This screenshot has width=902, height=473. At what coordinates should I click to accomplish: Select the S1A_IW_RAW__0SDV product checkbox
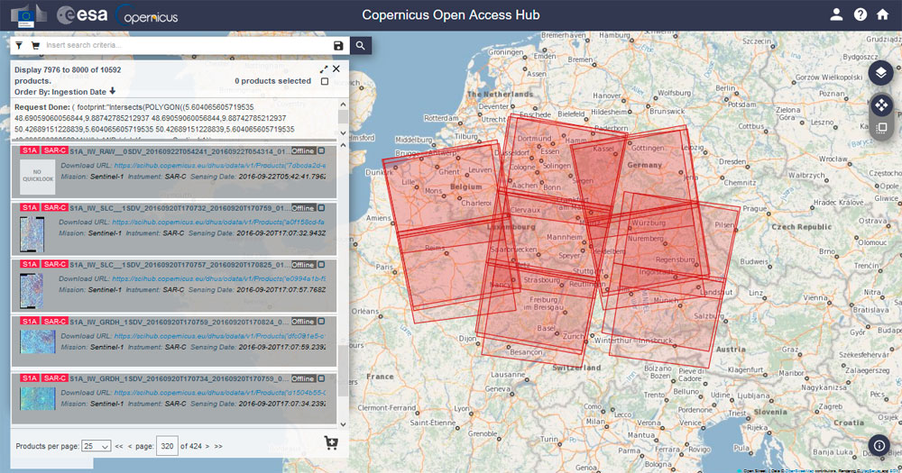(322, 150)
